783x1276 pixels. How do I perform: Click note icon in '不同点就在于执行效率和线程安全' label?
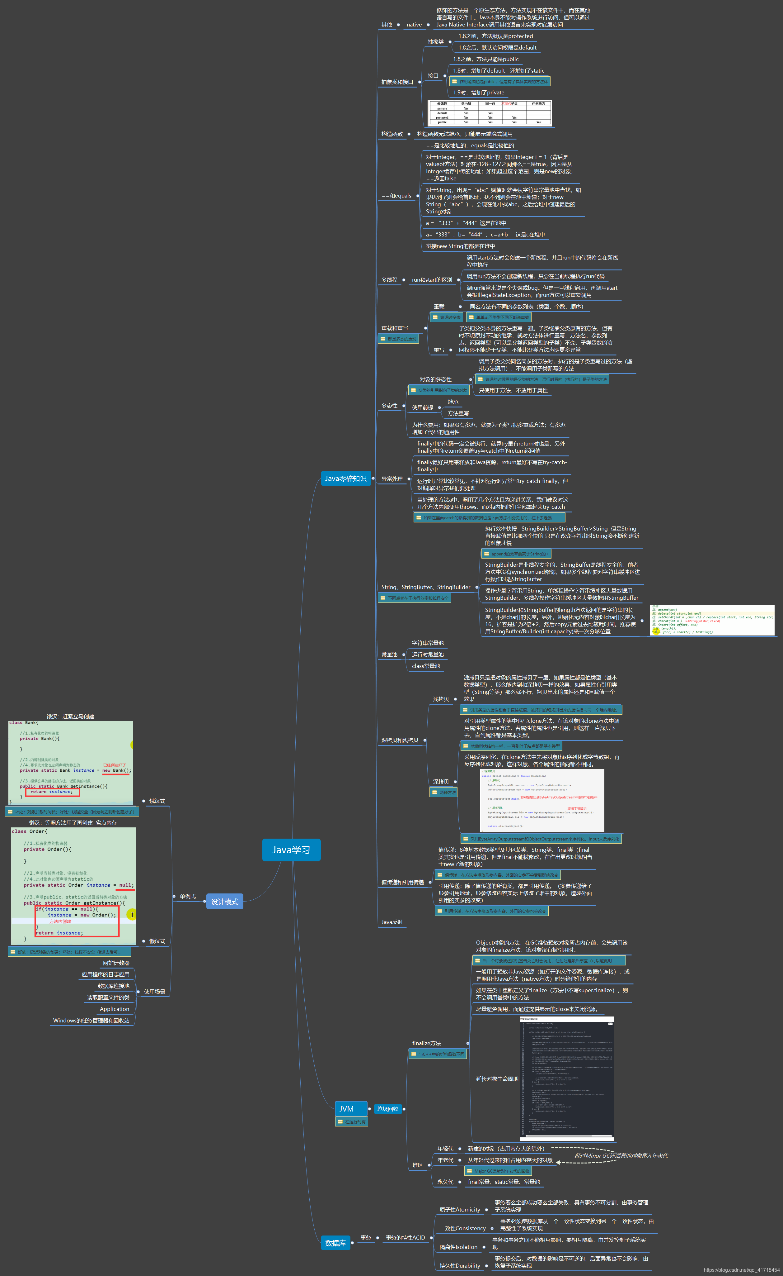tap(383, 598)
